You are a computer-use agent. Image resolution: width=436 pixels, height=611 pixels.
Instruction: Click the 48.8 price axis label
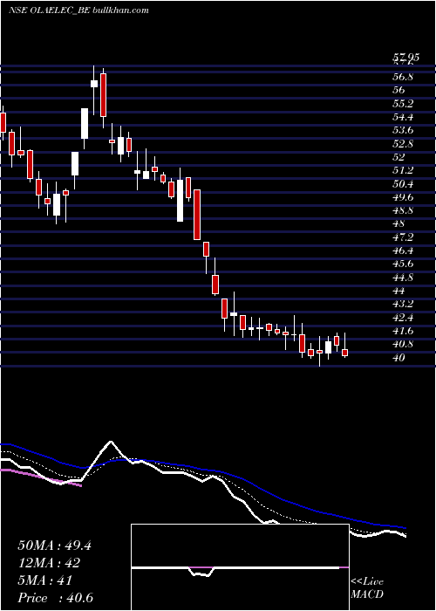click(403, 210)
